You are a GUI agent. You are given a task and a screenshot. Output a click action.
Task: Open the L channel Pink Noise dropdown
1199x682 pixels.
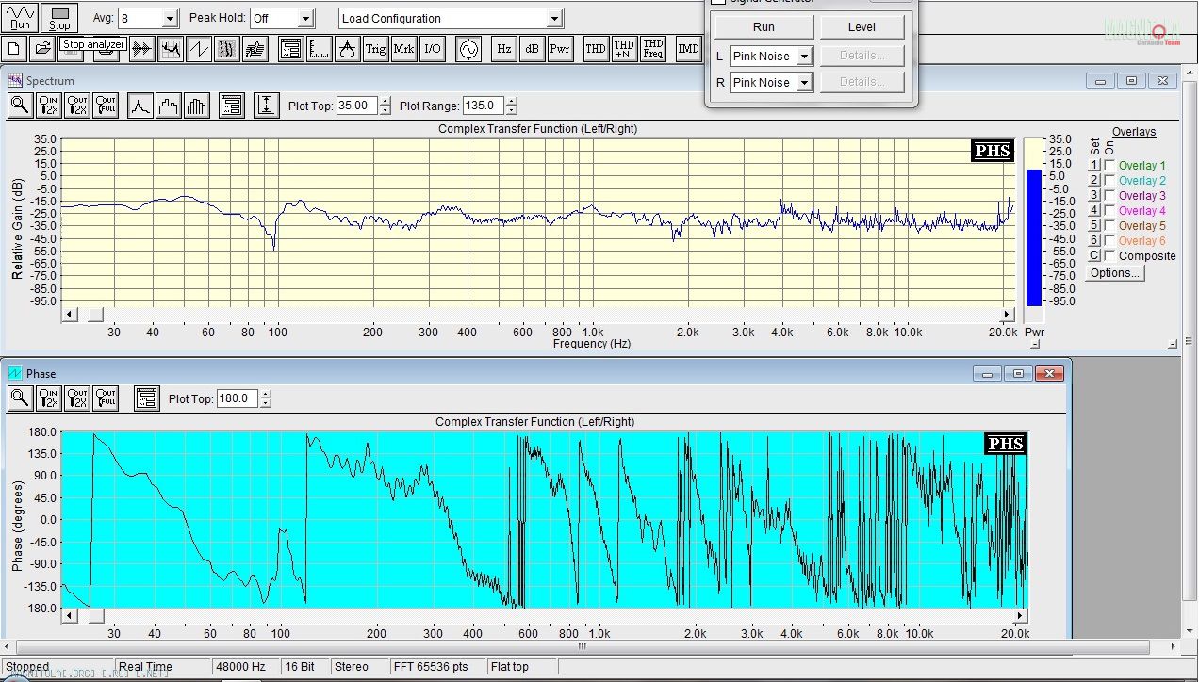pyautogui.click(x=804, y=57)
